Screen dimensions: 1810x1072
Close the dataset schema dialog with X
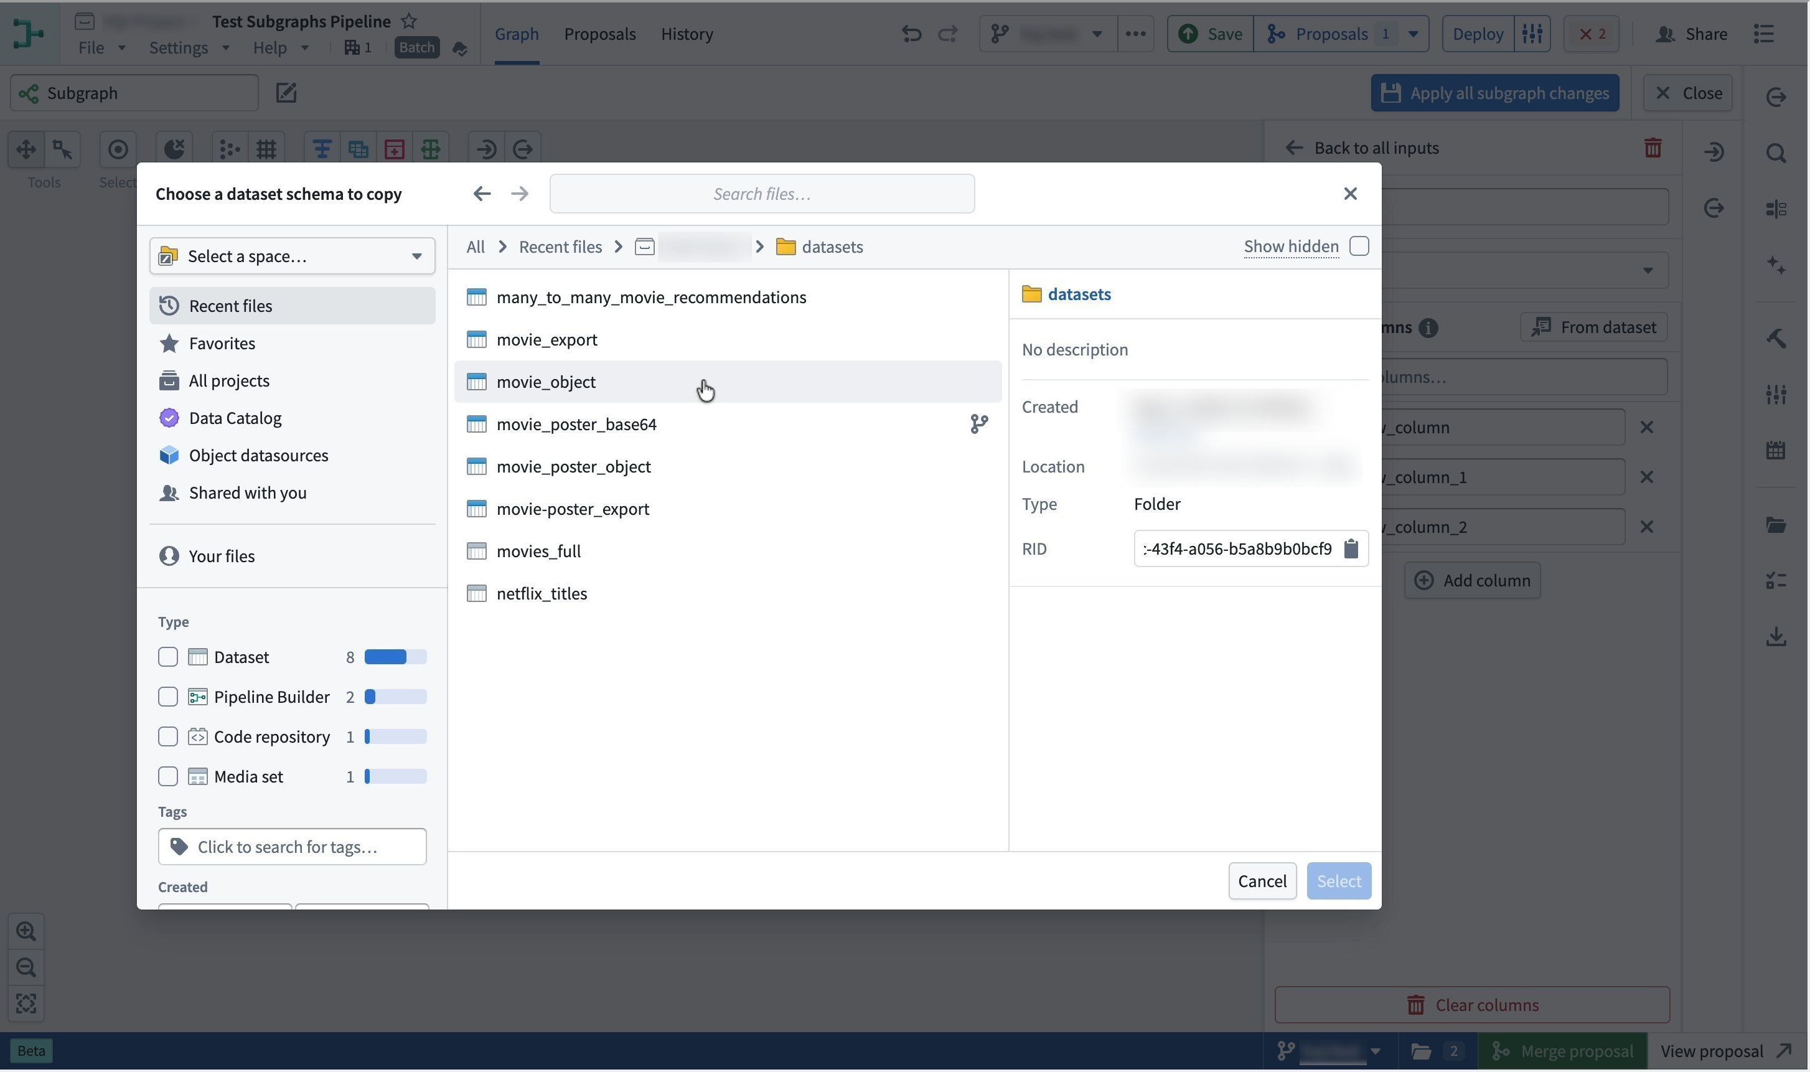click(x=1350, y=194)
